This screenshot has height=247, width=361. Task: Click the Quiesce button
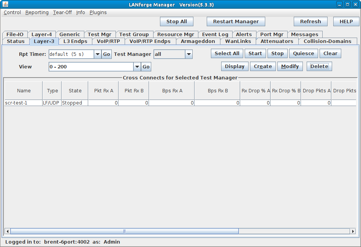[x=304, y=54]
